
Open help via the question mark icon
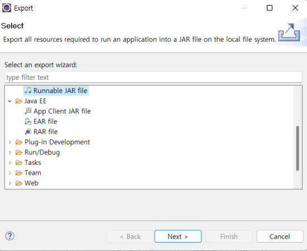9,236
